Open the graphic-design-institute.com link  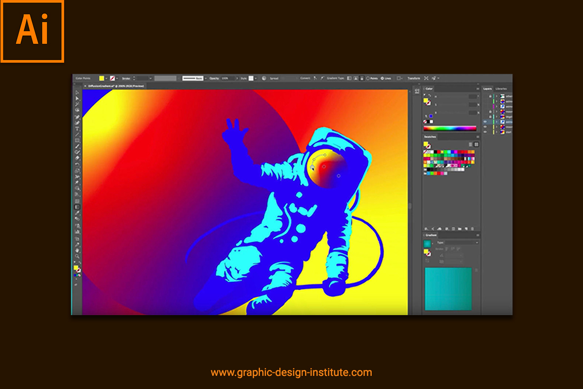click(291, 373)
